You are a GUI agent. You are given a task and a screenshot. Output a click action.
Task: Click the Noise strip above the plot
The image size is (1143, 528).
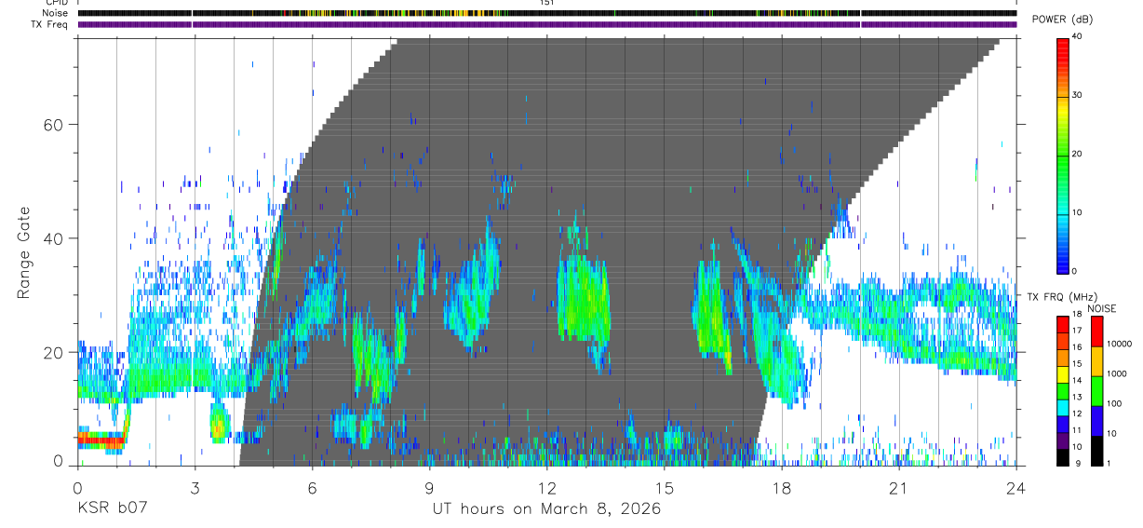(546, 13)
